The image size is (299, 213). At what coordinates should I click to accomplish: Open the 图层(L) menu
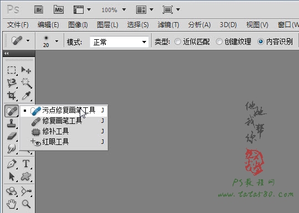click(107, 25)
